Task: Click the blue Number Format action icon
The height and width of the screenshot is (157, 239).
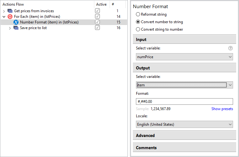Action: coord(16,22)
